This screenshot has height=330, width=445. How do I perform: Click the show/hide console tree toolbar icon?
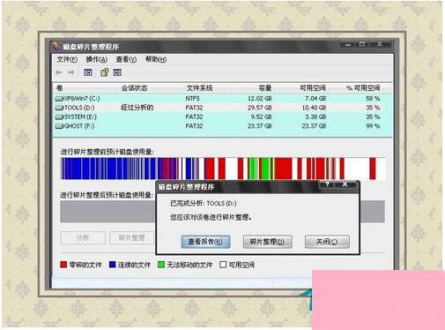click(x=88, y=72)
